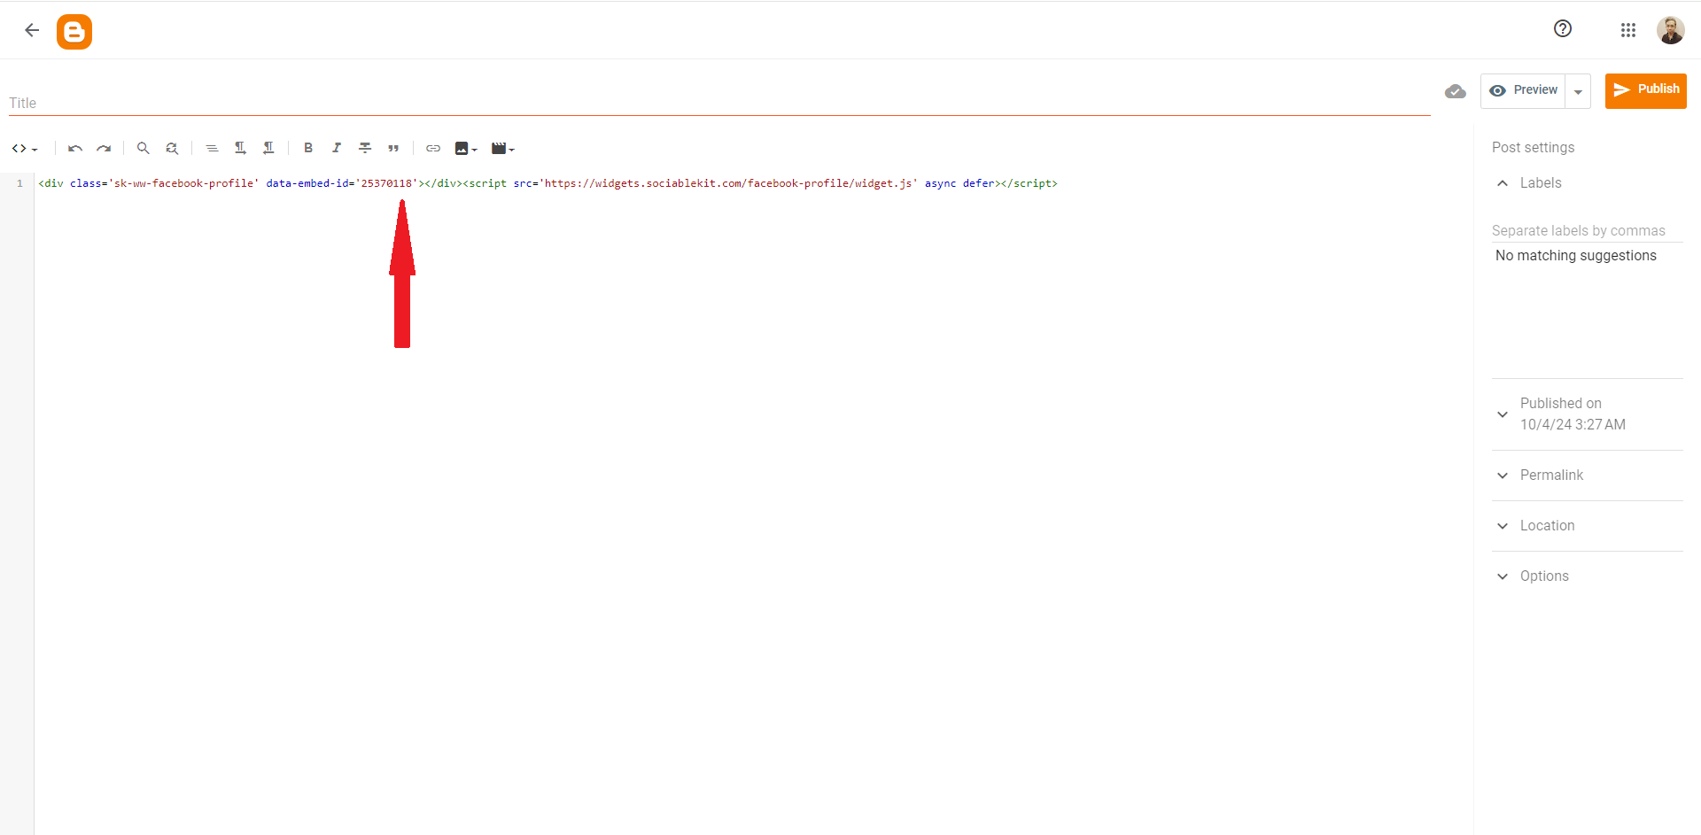The height and width of the screenshot is (835, 1701).
Task: Expand the Published on section
Action: pyautogui.click(x=1587, y=414)
